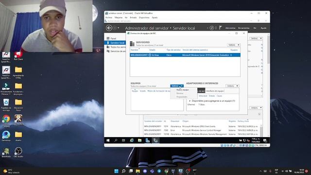Open the TAREAS dropdown of the events panel
311x175 pixels.
pos(256,108)
